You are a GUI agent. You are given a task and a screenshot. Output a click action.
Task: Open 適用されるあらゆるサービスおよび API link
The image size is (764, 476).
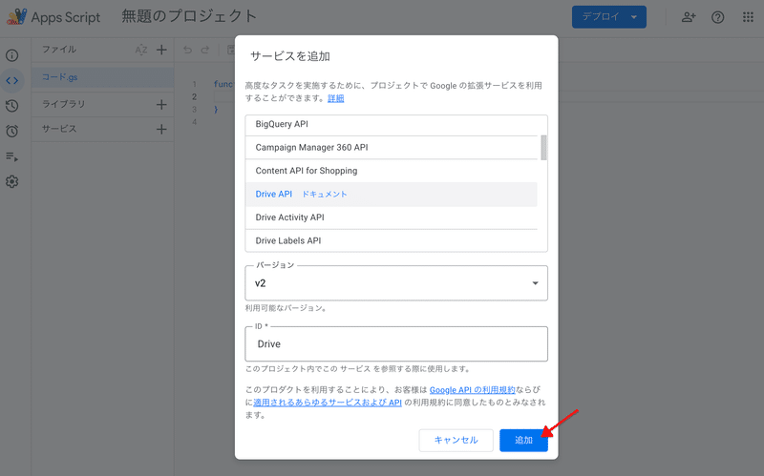coord(328,403)
